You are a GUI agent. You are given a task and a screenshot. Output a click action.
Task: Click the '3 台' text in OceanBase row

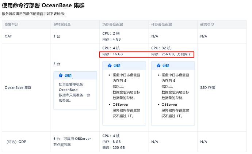pyautogui.click(x=57, y=64)
